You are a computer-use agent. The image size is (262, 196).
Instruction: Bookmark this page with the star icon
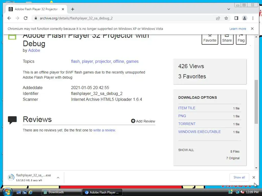(x=226, y=18)
